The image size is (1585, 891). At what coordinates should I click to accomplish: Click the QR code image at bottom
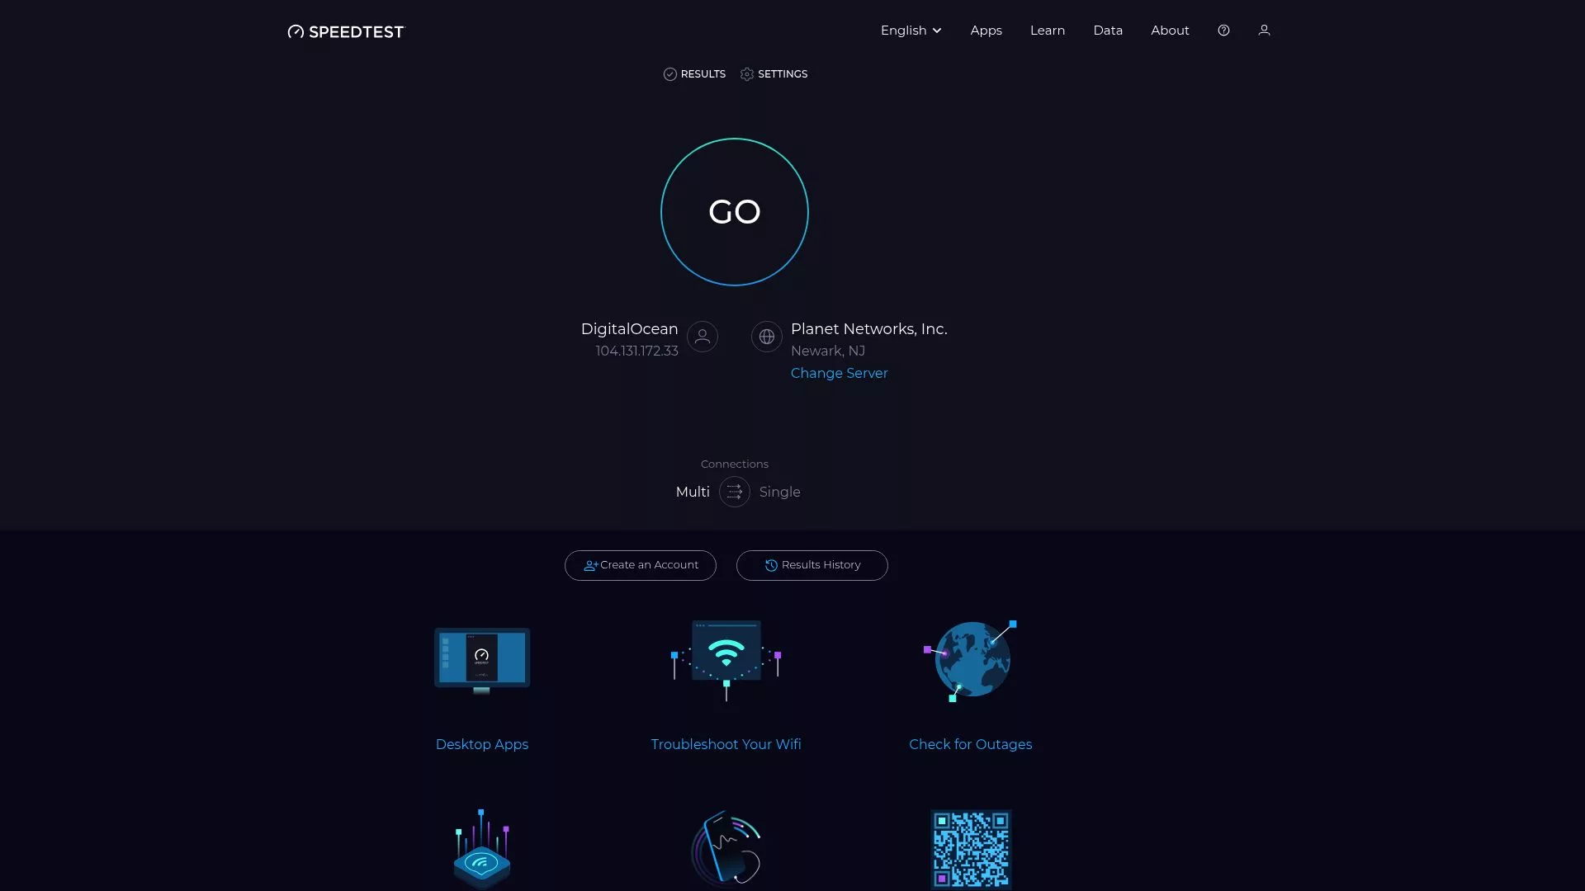971,850
